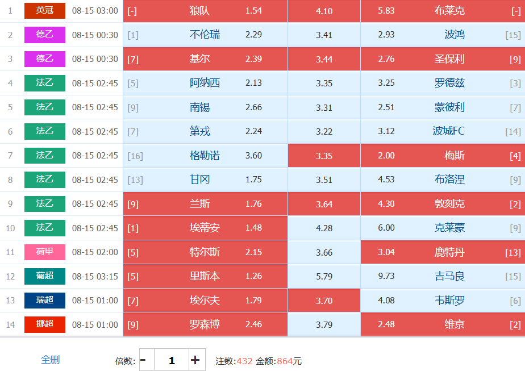Toggle 敦刻克 away win odds 4.30

coord(443,203)
